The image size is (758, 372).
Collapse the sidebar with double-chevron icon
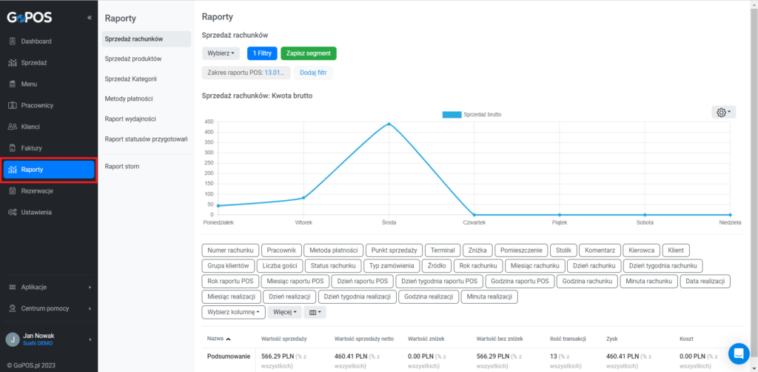tap(89, 18)
